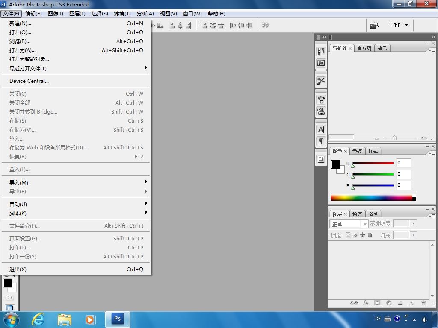Choose 打开为智能对象... menu entry

pyautogui.click(x=76, y=59)
